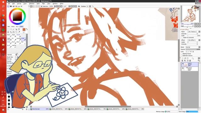The height and width of the screenshot is (113, 201).
Task: Choose the Oil brush
Action: pos(14,39)
